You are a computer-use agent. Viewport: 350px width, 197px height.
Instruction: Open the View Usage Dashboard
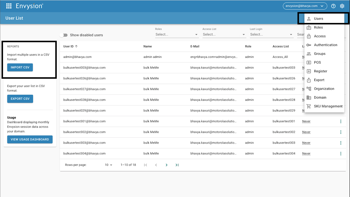click(30, 139)
